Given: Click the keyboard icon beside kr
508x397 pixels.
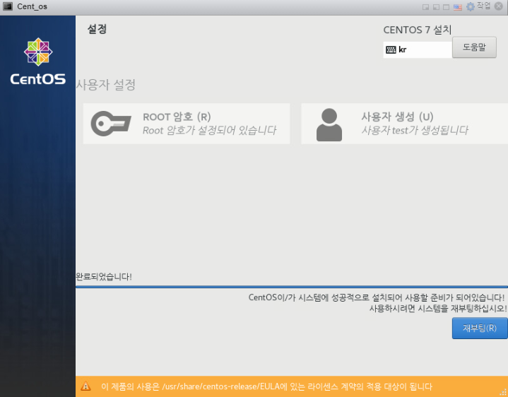Looking at the screenshot, I should point(391,49).
